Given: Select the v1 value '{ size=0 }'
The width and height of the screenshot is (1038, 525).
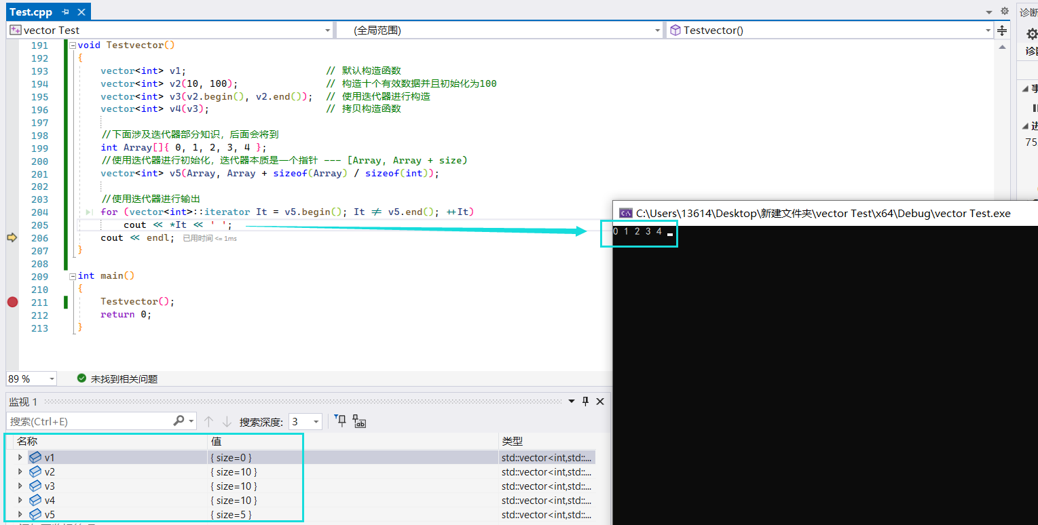Looking at the screenshot, I should [231, 458].
